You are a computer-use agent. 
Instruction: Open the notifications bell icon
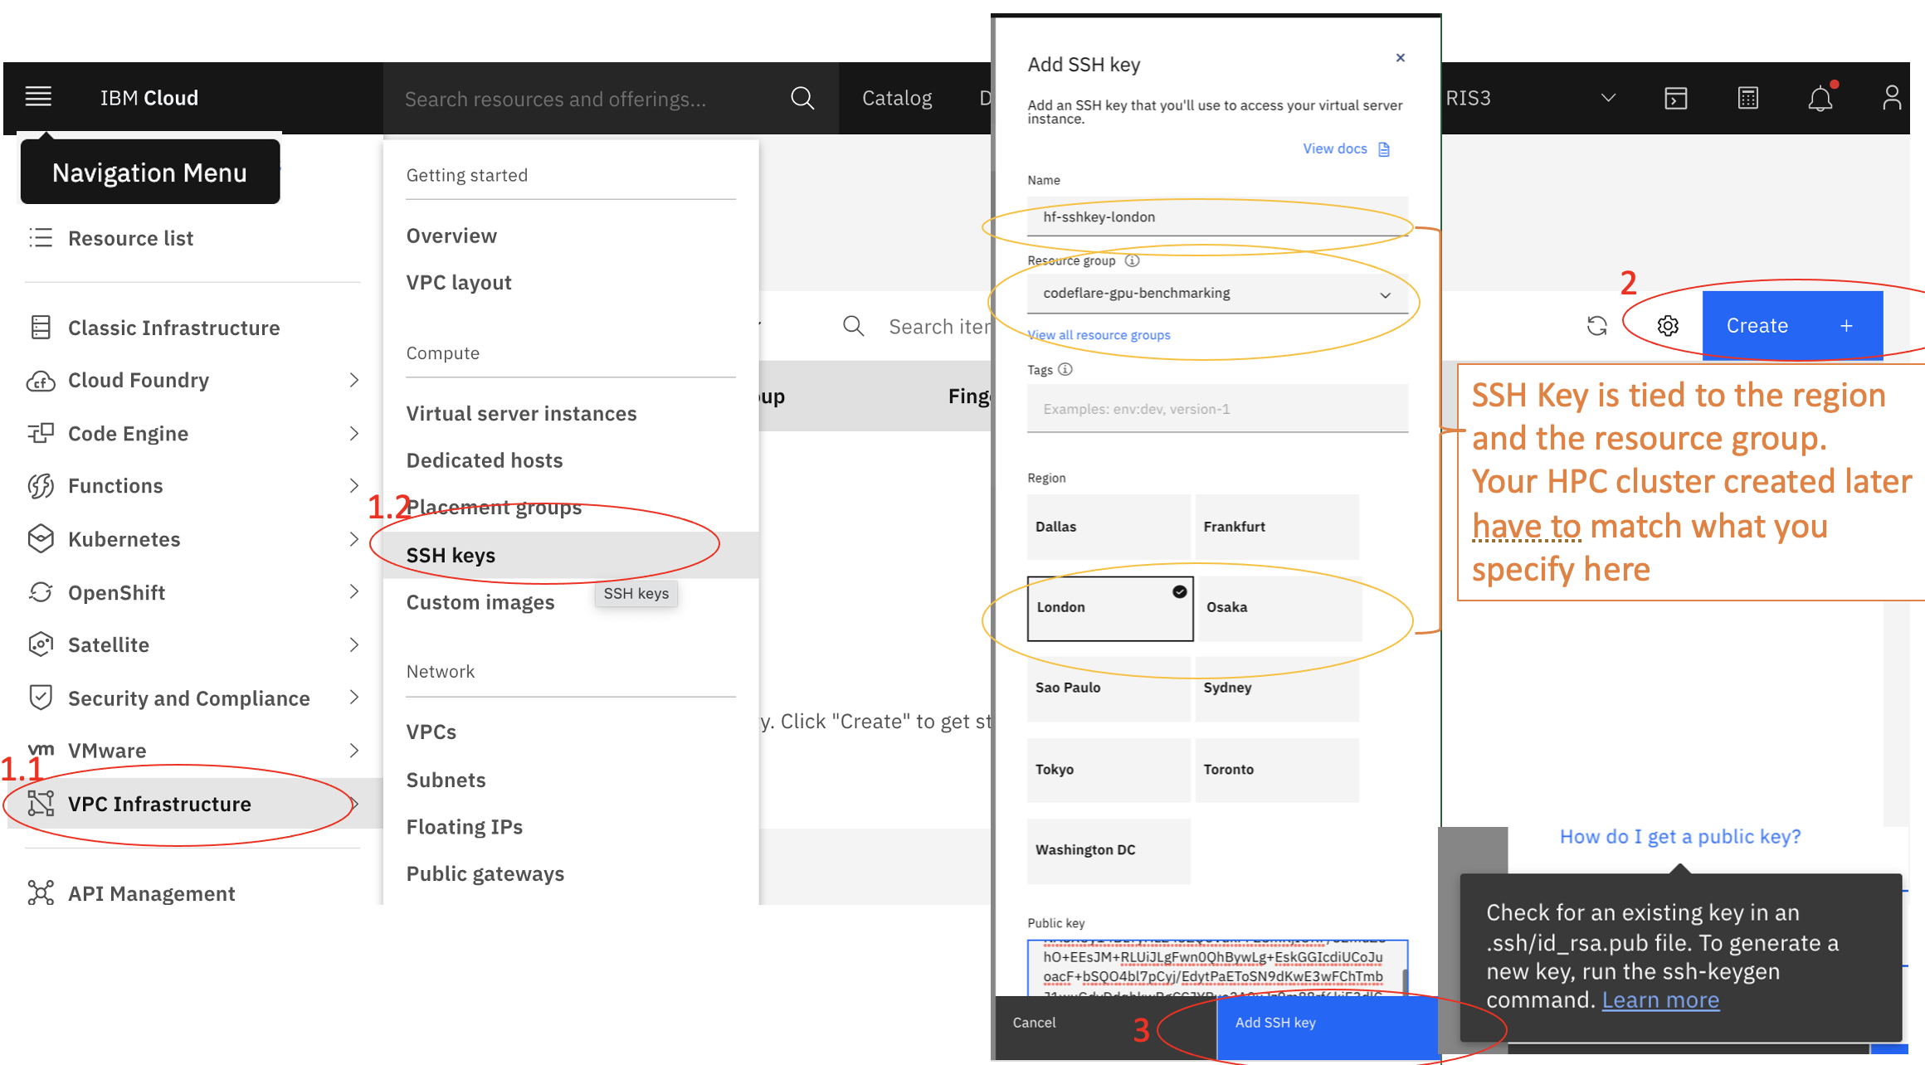pyautogui.click(x=1820, y=98)
